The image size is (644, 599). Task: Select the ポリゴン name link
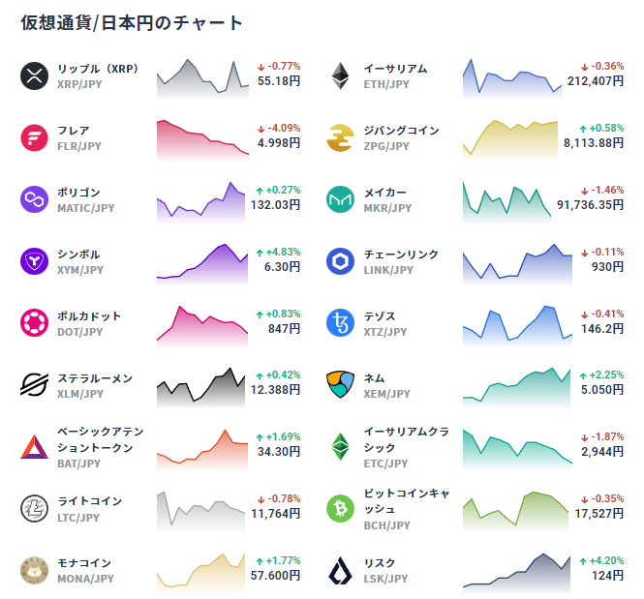point(78,193)
